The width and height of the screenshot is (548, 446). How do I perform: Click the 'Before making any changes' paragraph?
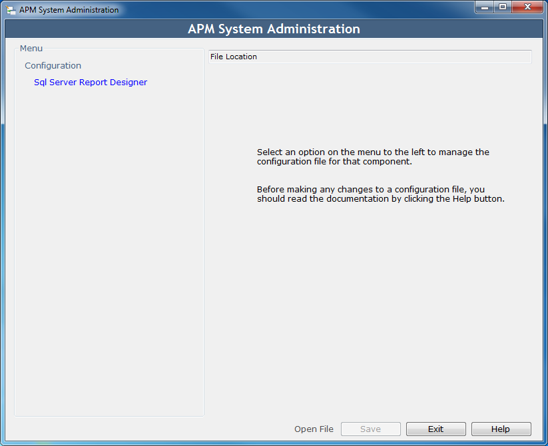(381, 194)
